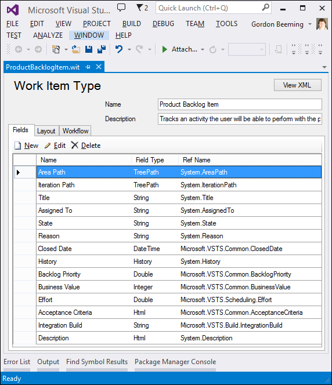Open the Attach dropdown arrow
Viewport: 332px width, 385px height.
pos(203,50)
